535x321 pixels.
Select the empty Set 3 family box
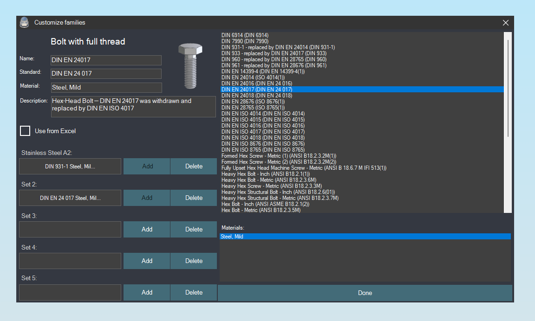tap(70, 229)
